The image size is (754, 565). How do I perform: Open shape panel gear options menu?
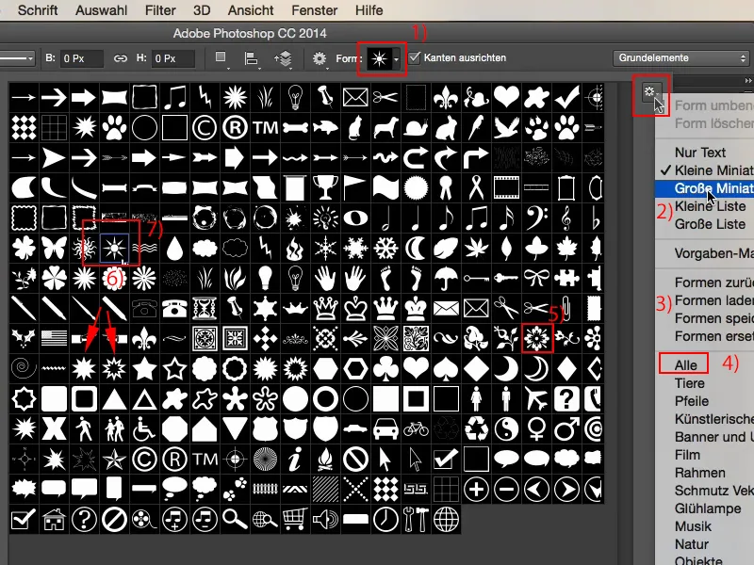coord(647,92)
